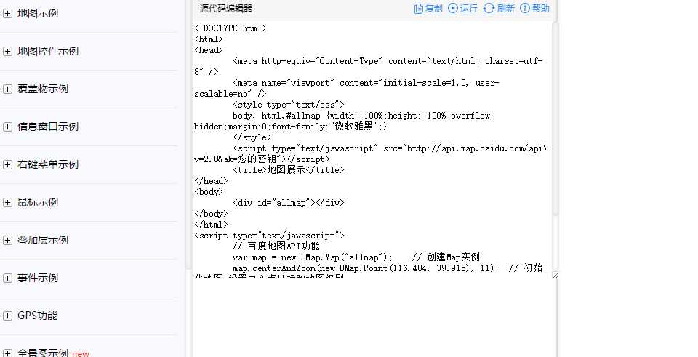Click the sidebar vertical scrollbar

[x=188, y=134]
